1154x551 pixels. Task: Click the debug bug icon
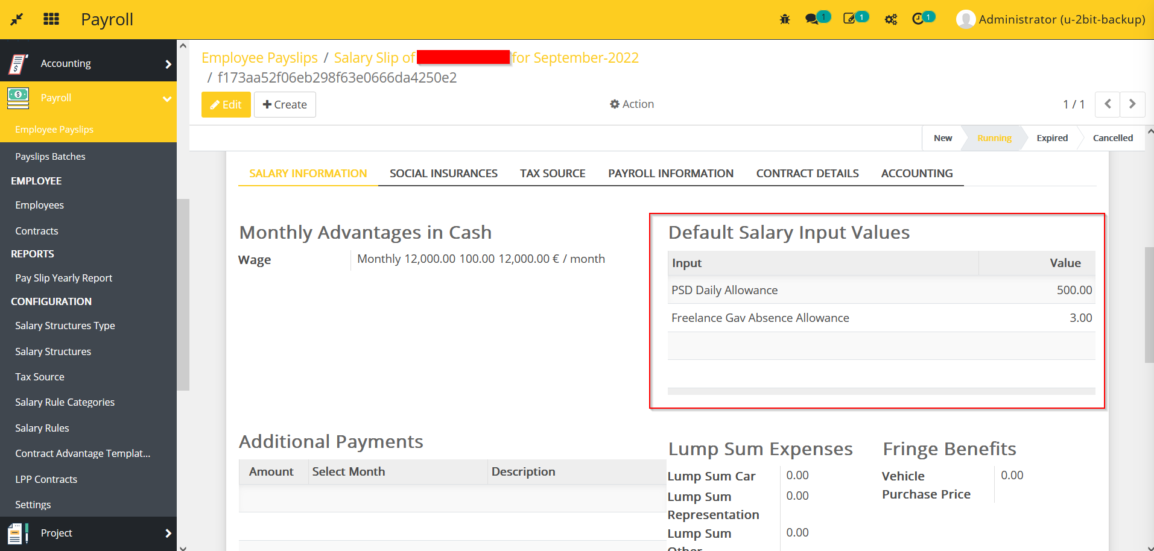click(784, 19)
